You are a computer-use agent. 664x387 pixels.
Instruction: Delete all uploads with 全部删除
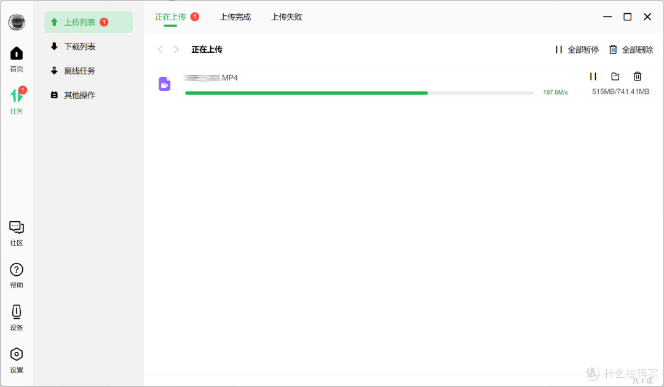click(x=631, y=50)
